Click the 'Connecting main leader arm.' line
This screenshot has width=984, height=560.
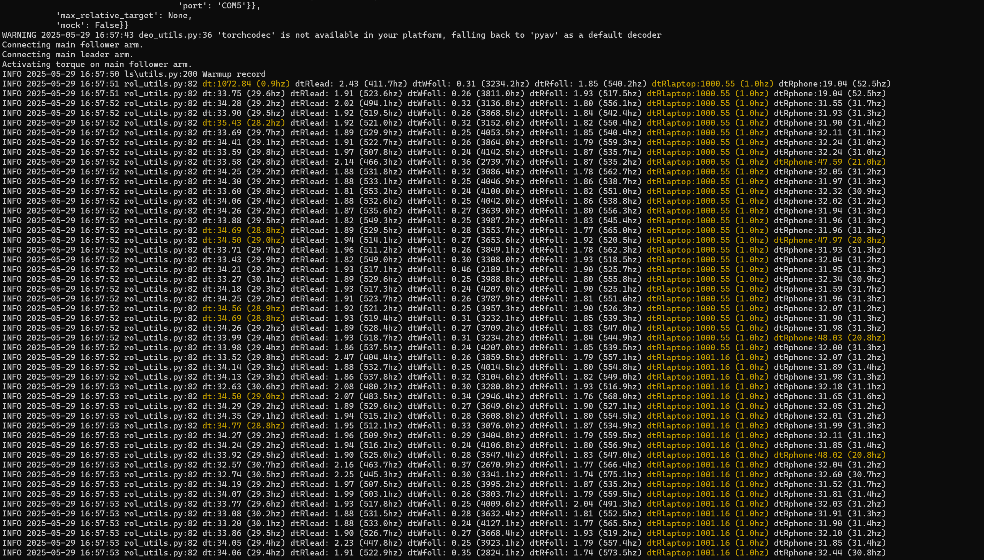click(67, 55)
